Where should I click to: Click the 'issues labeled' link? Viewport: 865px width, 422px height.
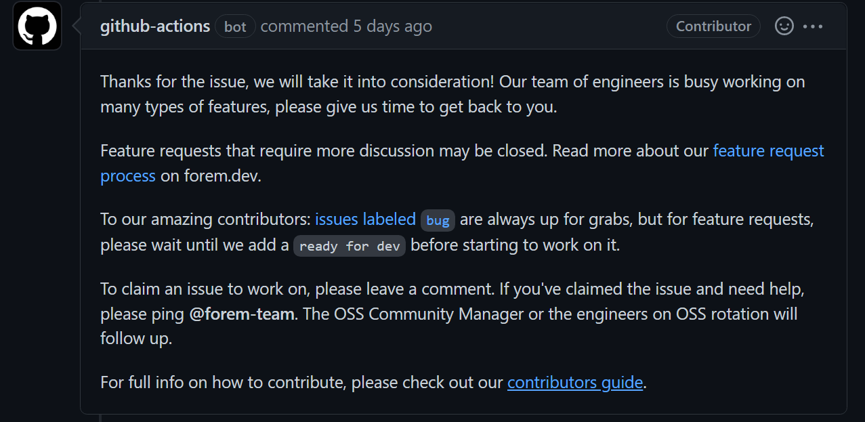coord(365,219)
